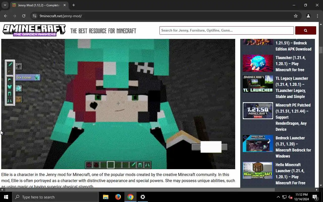
Task: Click the red search magnifier button
Action: pyautogui.click(x=306, y=30)
